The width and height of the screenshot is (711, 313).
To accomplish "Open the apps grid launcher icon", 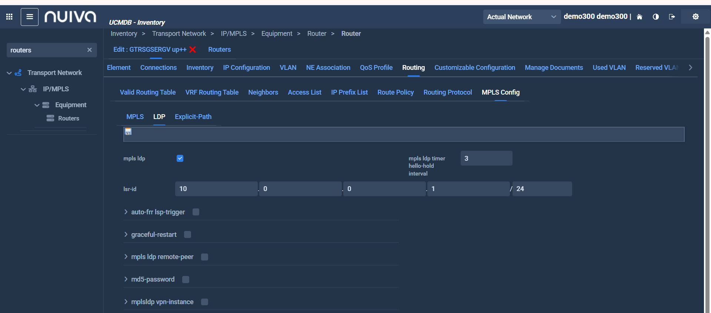I will pos(10,17).
